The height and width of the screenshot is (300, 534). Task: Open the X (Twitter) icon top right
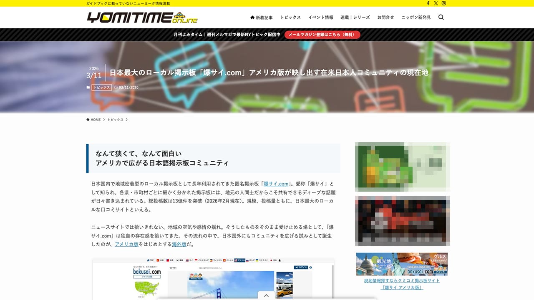pos(436,3)
